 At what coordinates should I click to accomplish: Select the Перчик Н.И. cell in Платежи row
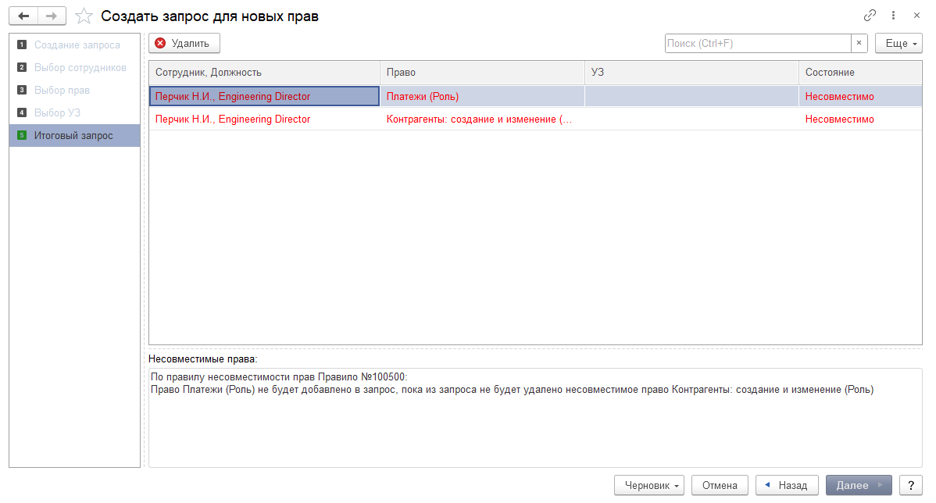264,96
